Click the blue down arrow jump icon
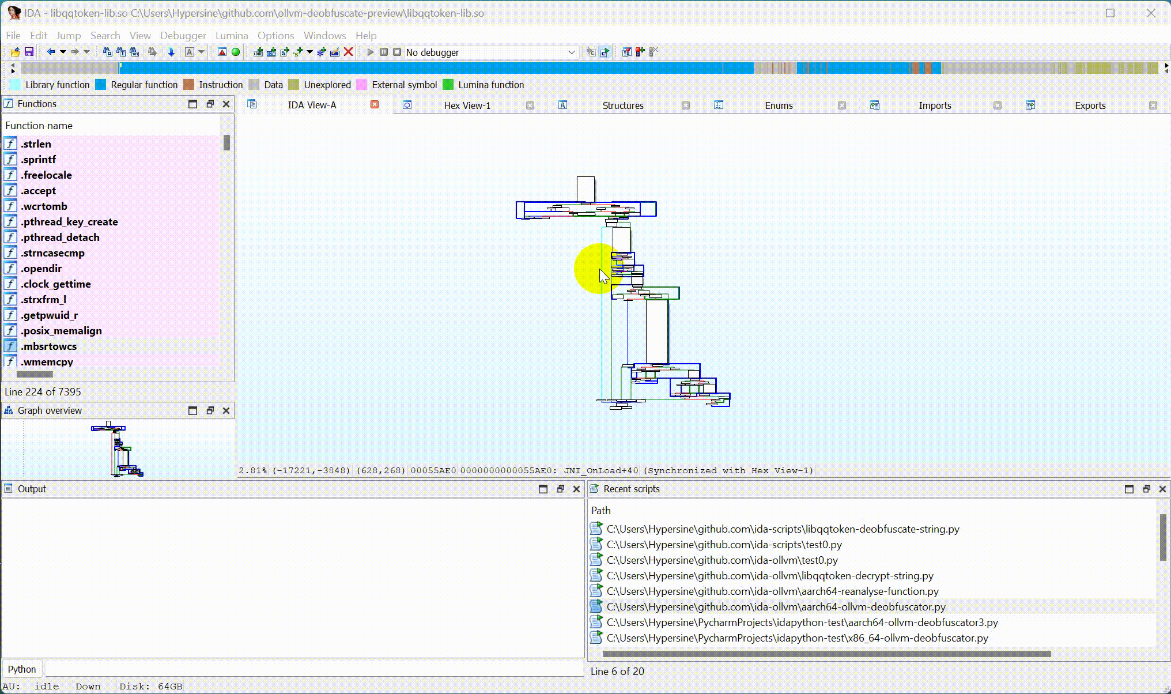The image size is (1171, 694). tap(171, 52)
